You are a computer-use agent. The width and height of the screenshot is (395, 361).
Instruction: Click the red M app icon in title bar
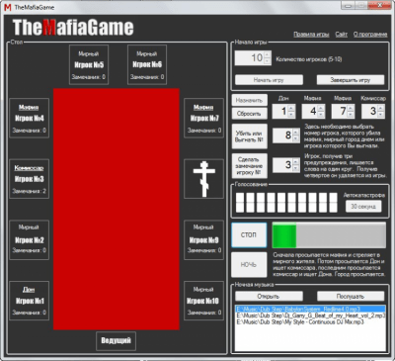tap(7, 7)
